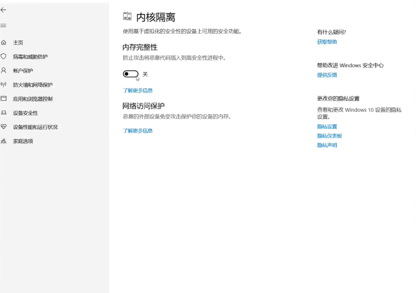
Task: View the 隐私声明 link
Action: [x=327, y=145]
